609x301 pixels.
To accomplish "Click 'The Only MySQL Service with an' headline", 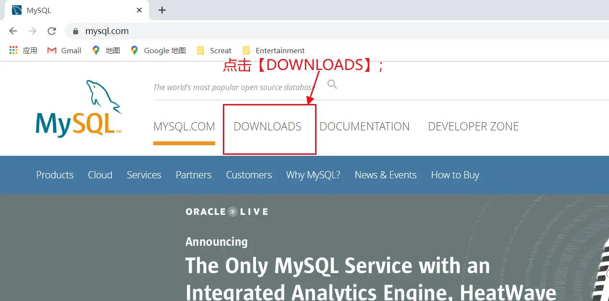I will [x=338, y=266].
